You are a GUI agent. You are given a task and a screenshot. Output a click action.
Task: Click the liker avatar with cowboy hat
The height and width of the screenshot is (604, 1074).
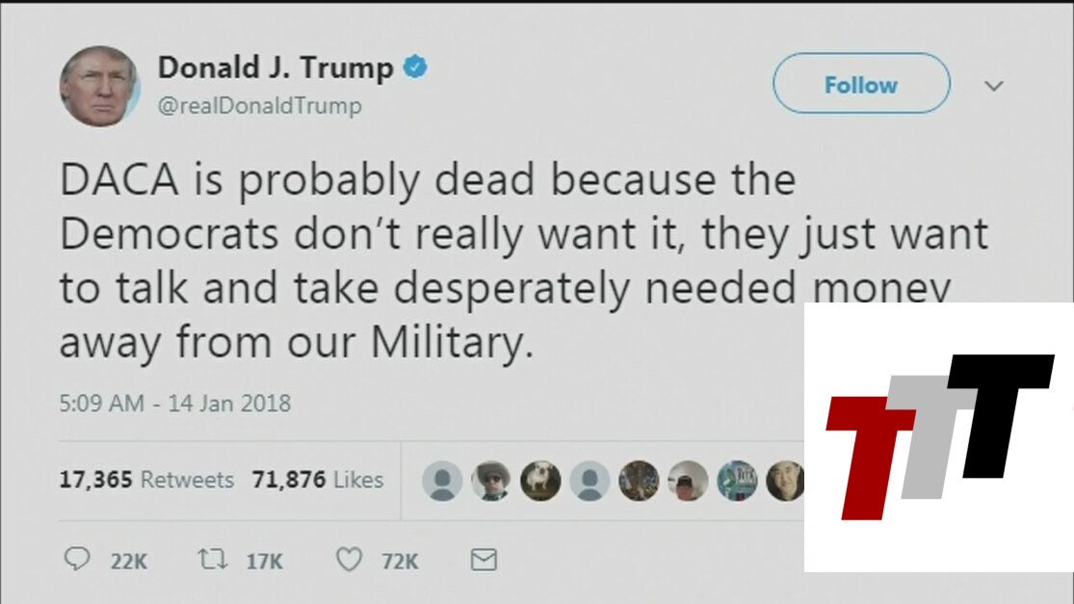click(x=491, y=480)
